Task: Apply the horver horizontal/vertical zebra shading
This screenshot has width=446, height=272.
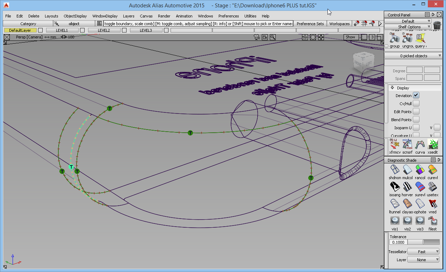Action: [408, 187]
